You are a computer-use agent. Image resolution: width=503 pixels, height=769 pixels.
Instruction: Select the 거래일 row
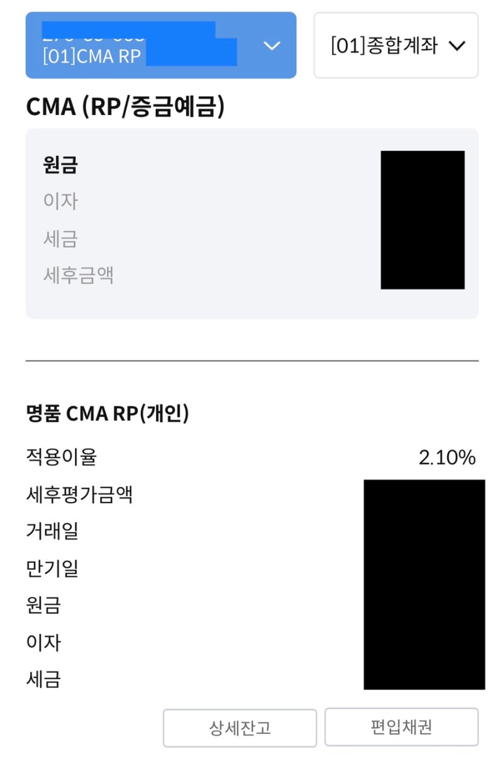(x=52, y=531)
